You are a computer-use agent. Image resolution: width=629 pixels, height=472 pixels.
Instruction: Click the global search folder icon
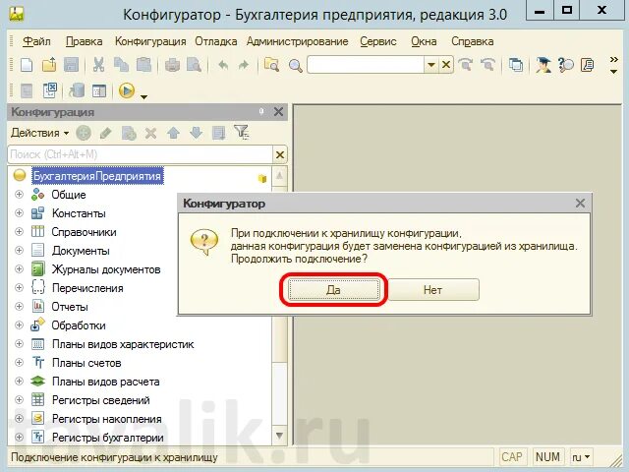pyautogui.click(x=271, y=65)
